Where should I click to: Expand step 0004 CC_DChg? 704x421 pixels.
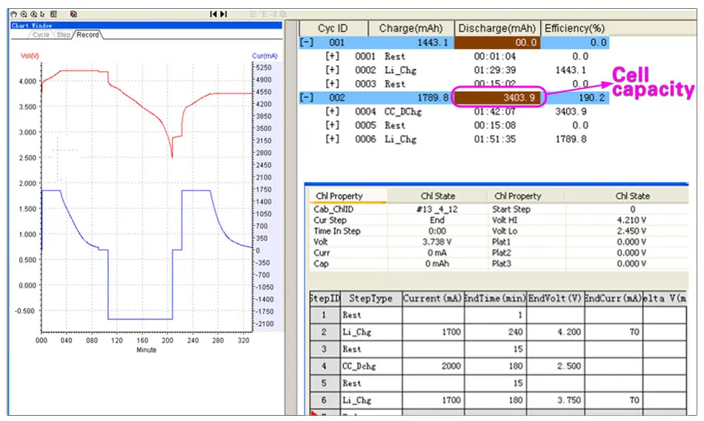(332, 111)
